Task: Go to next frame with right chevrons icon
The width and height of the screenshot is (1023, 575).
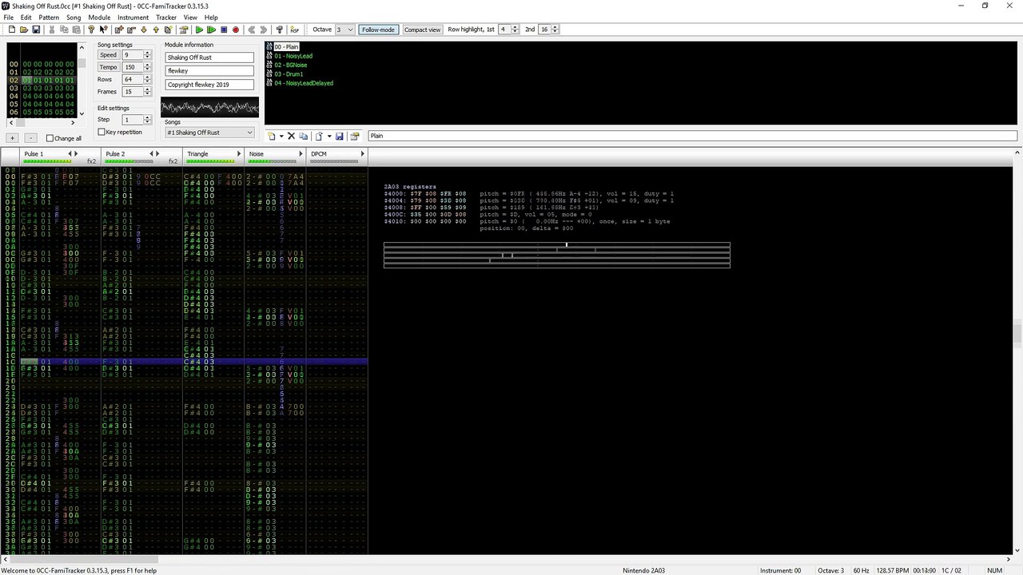Action: pos(263,30)
